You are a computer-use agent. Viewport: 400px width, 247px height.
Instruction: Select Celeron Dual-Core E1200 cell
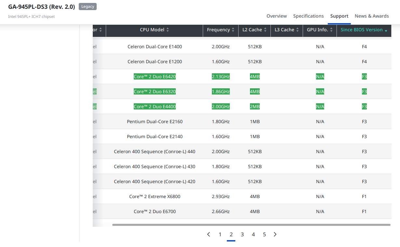tap(155, 62)
